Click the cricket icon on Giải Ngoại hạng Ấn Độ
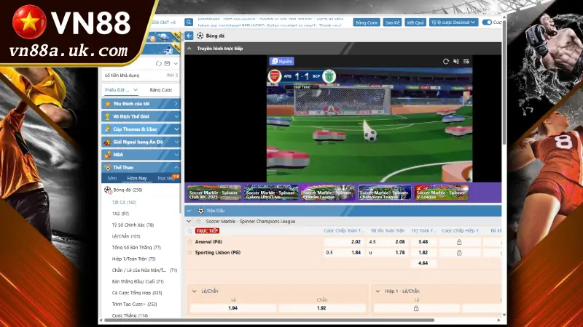 coord(107,142)
